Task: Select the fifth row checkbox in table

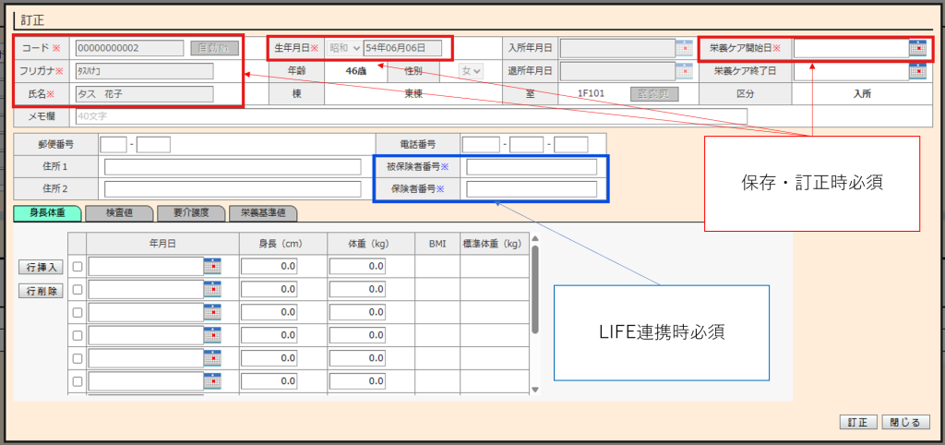Action: (x=78, y=359)
